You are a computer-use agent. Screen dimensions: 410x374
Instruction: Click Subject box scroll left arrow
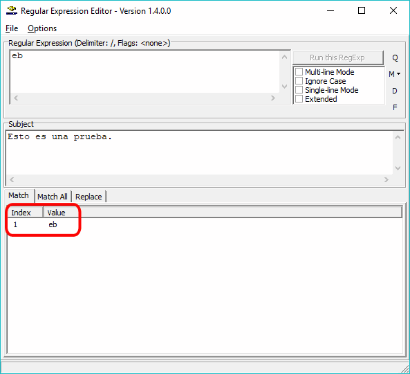click(12, 179)
